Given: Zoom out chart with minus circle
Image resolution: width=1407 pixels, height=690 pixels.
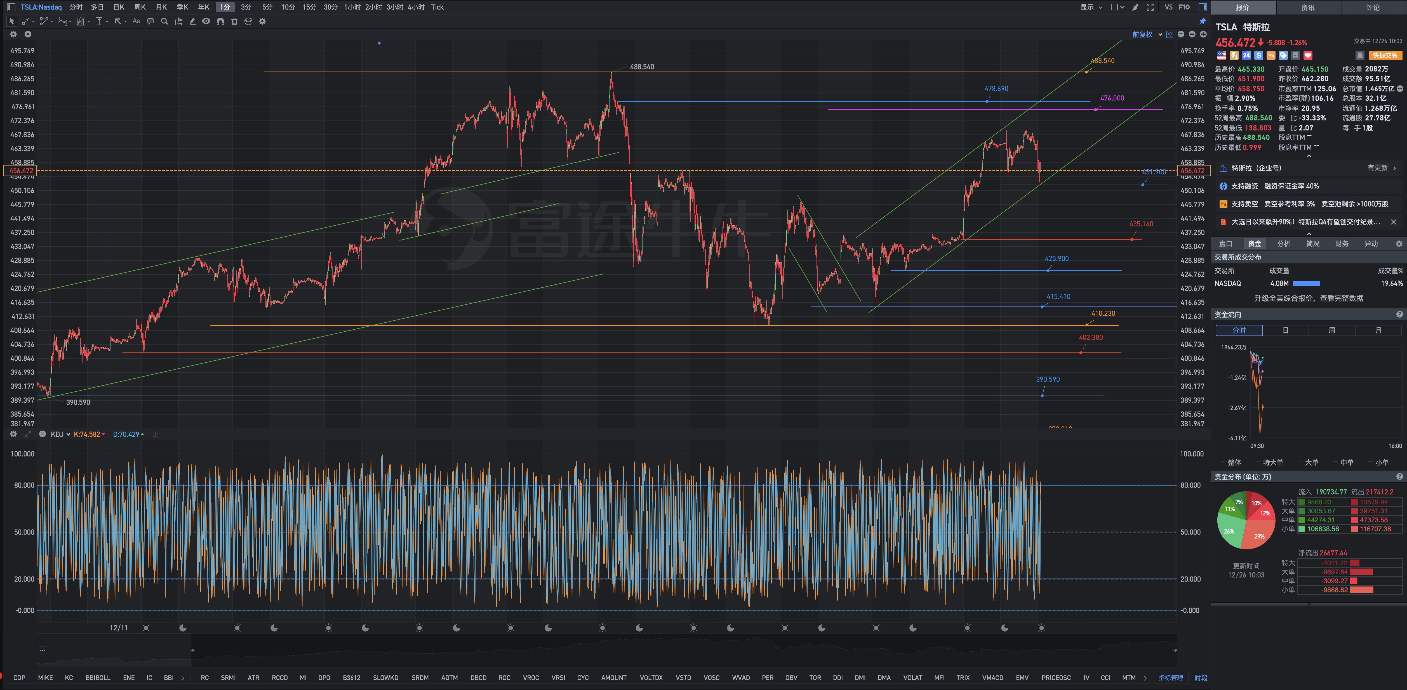Looking at the screenshot, I should point(1192,34).
